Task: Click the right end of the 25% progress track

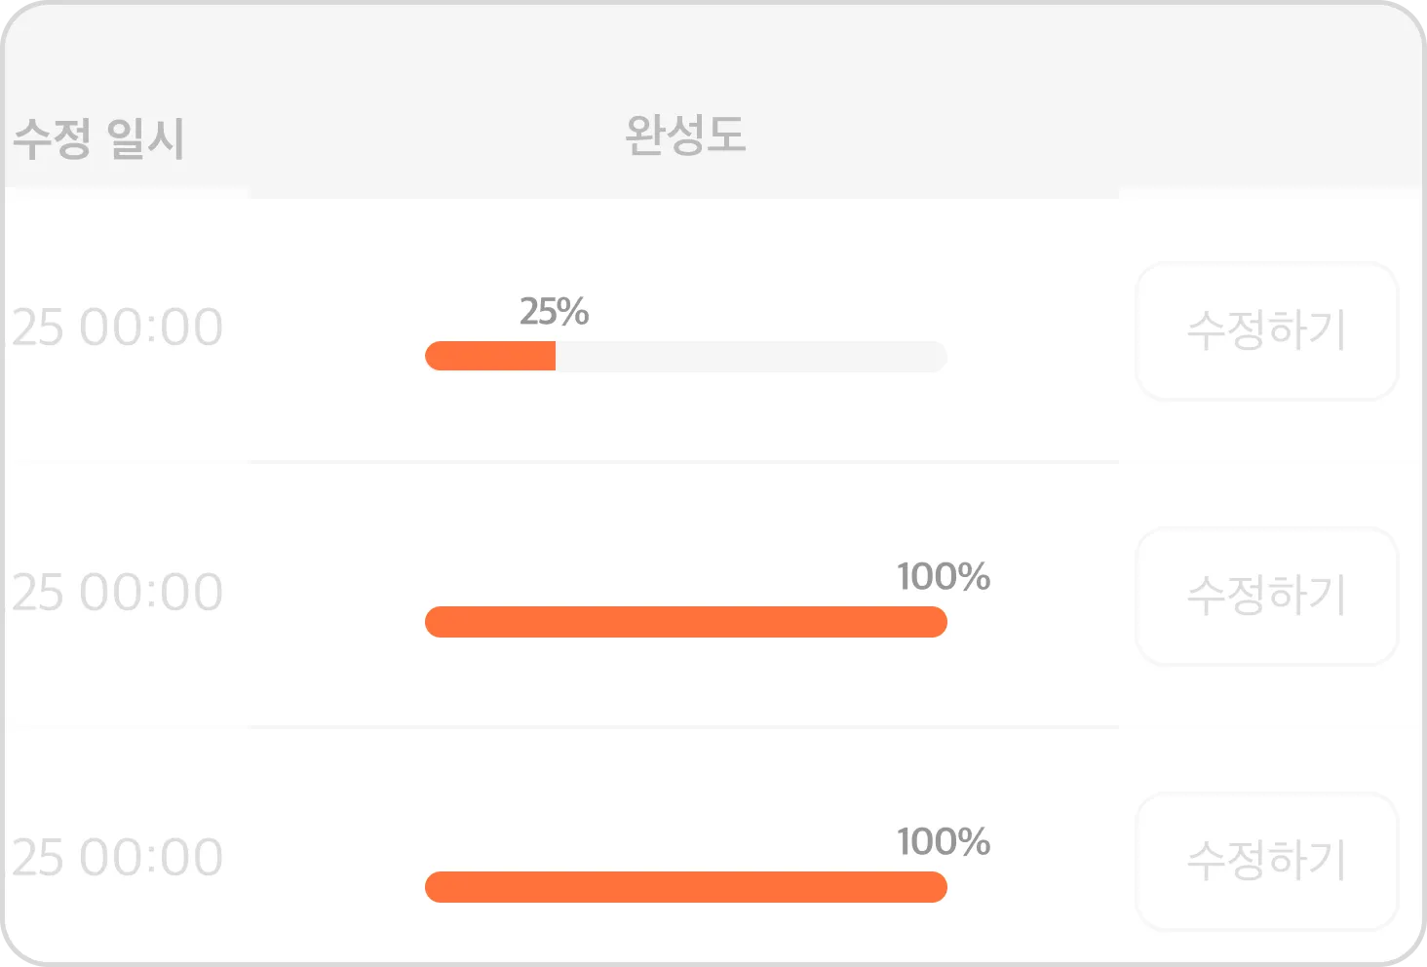Action: tap(936, 356)
